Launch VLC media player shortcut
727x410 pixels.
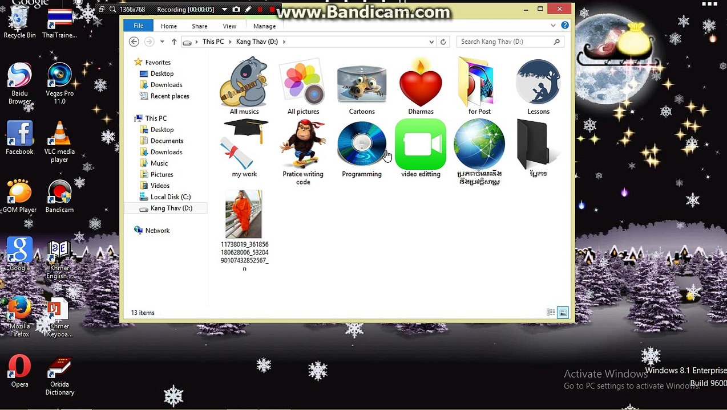tap(59, 142)
